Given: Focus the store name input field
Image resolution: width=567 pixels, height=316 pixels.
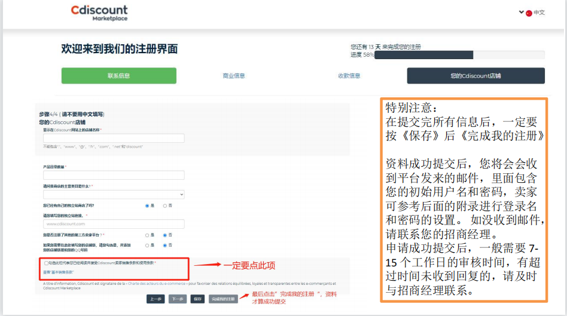Looking at the screenshot, I should click(114, 138).
